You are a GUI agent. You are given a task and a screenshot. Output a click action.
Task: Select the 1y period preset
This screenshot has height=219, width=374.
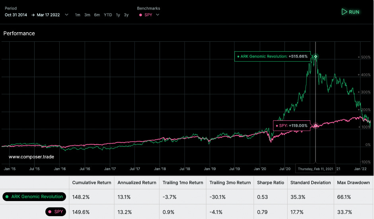pos(118,15)
